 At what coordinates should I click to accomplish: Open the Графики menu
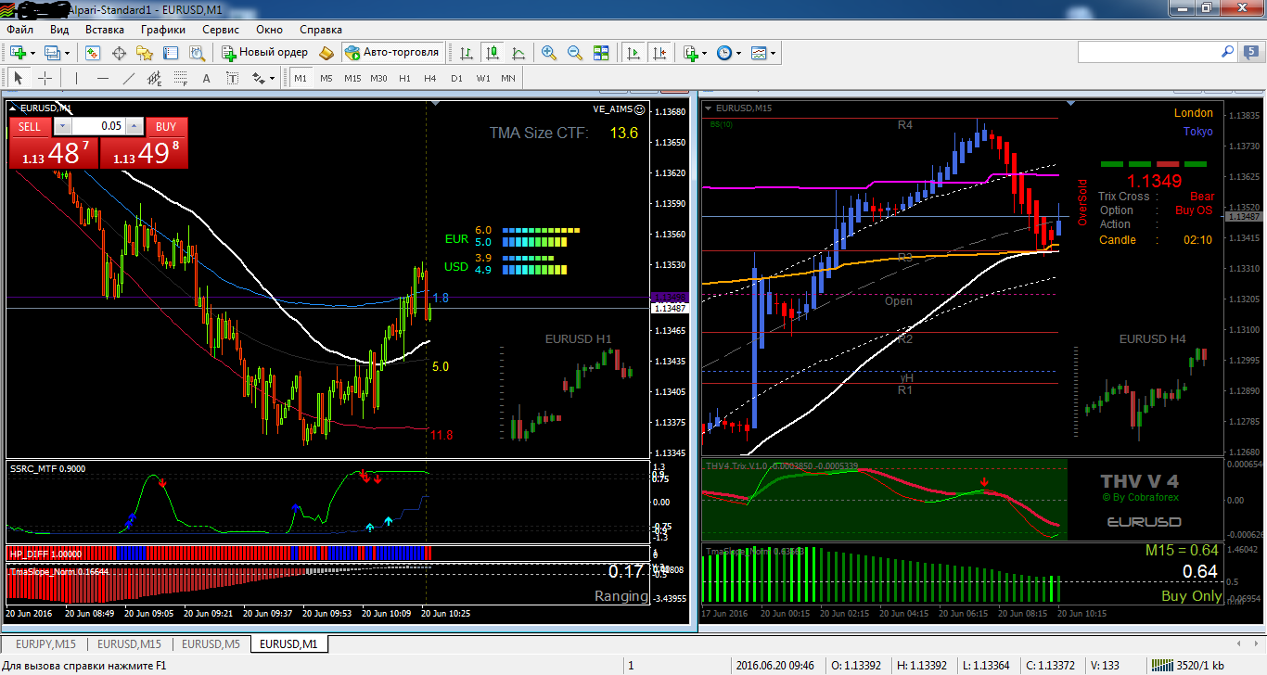coord(163,30)
